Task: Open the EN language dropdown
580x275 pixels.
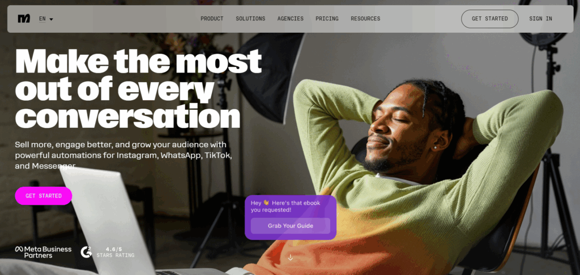Action: tap(46, 19)
